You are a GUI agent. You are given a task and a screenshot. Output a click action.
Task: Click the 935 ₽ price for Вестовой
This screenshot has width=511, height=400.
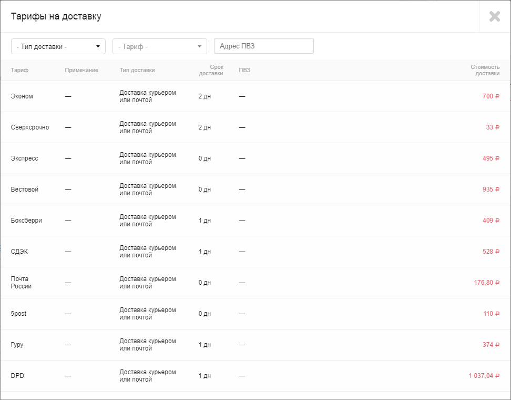[x=491, y=189]
